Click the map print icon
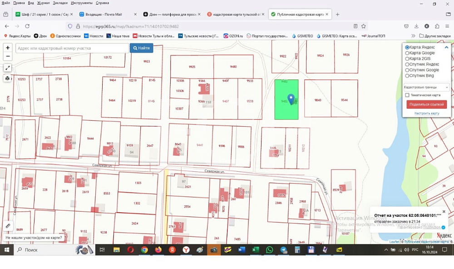454x269 pixels. click(x=8, y=78)
